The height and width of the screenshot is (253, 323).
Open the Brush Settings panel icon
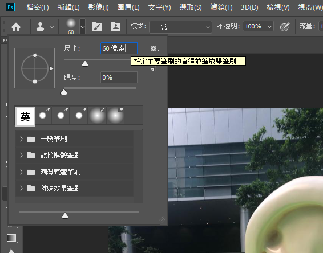pos(96,27)
